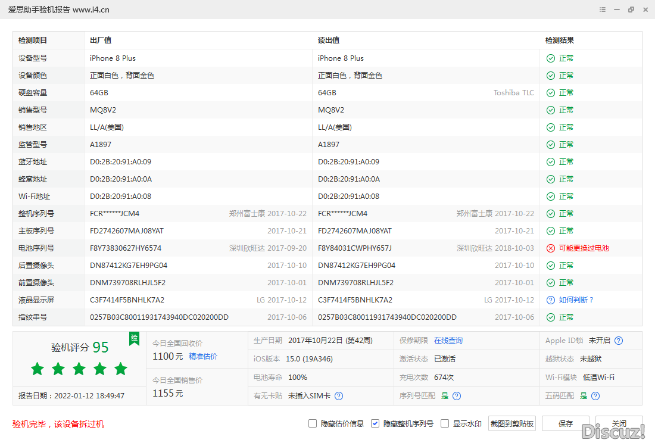Click the question icon next to 有无卡贴
The image size is (655, 446).
(x=339, y=396)
